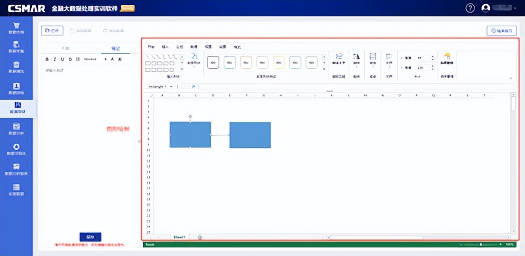This screenshot has height=256, width=525.
Task: Open the name box dropdown showing Rectangle 1
Action: point(172,86)
